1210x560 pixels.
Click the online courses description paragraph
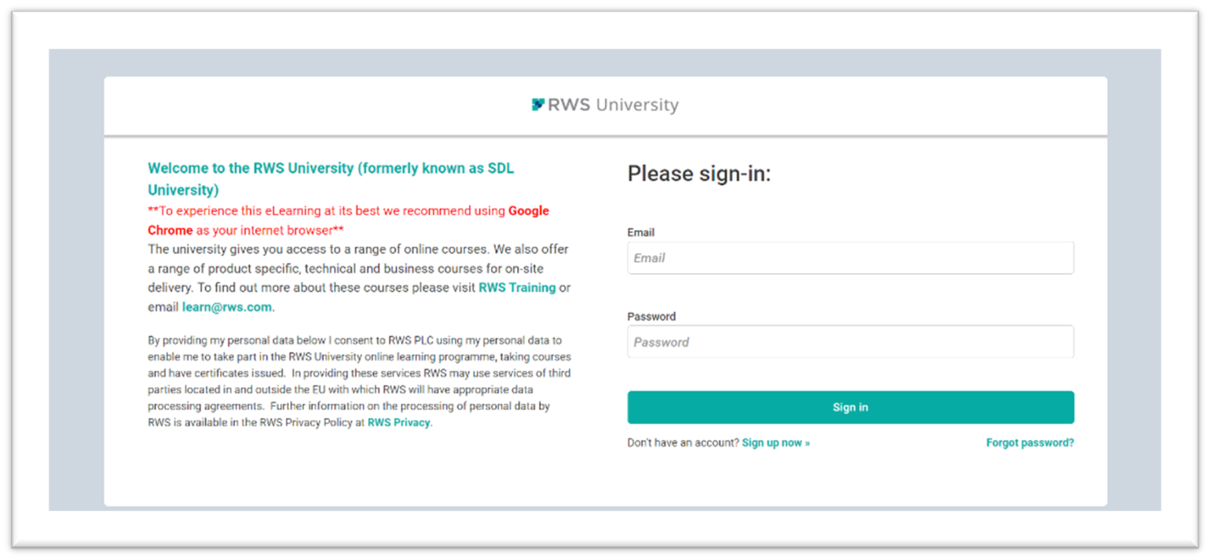coord(359,278)
